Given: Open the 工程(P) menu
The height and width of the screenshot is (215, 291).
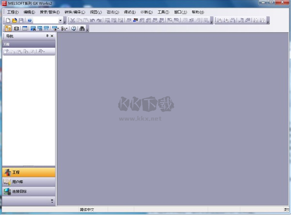Looking at the screenshot, I should (13, 12).
